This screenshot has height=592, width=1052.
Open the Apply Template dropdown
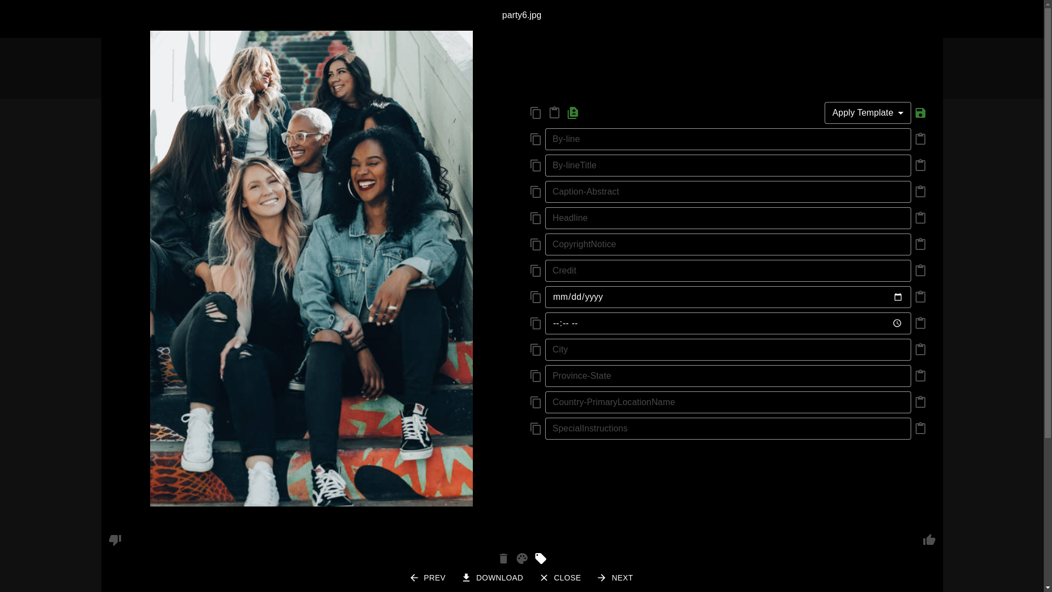click(x=867, y=113)
